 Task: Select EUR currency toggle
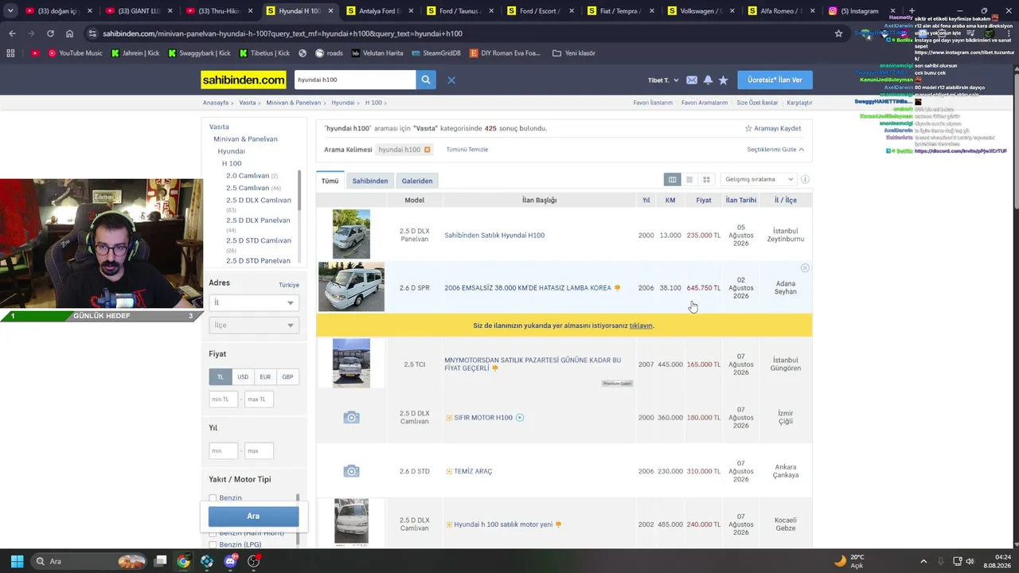pyautogui.click(x=265, y=376)
